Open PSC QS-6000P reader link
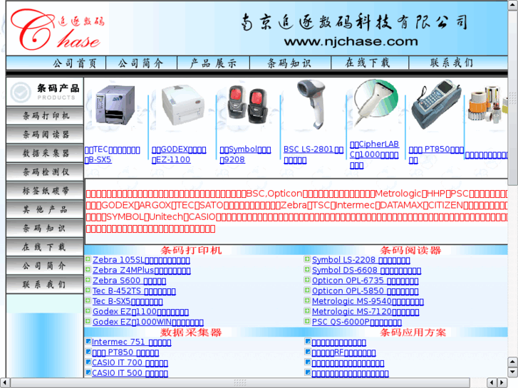 (x=357, y=322)
